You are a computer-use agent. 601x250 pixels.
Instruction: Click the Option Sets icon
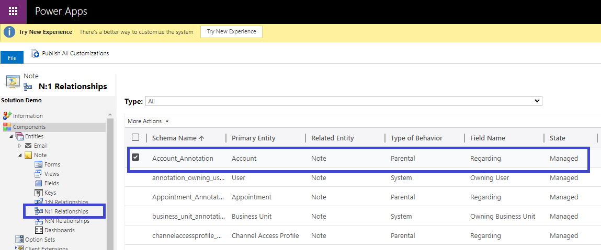coord(19,240)
